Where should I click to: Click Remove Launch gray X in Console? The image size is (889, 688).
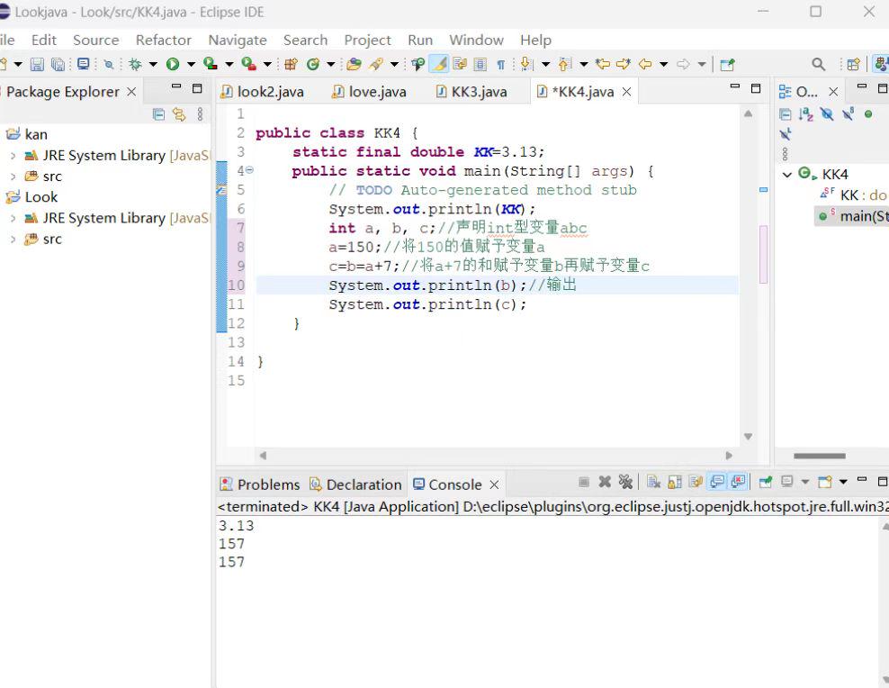click(605, 482)
